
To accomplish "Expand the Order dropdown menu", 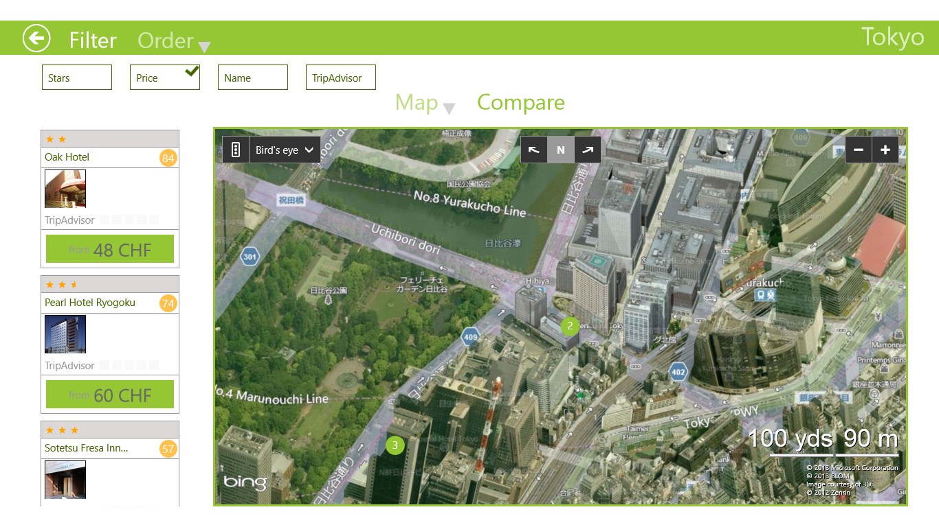I will pos(174,41).
